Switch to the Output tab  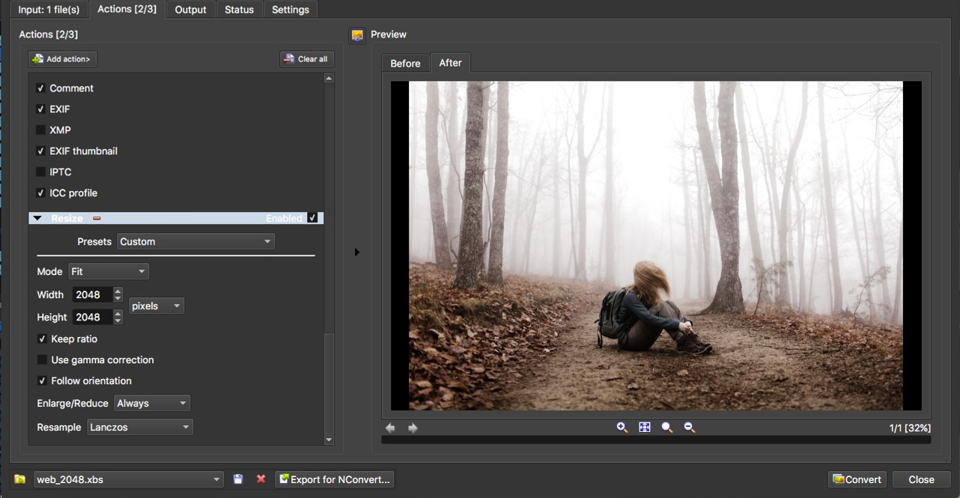[190, 10]
